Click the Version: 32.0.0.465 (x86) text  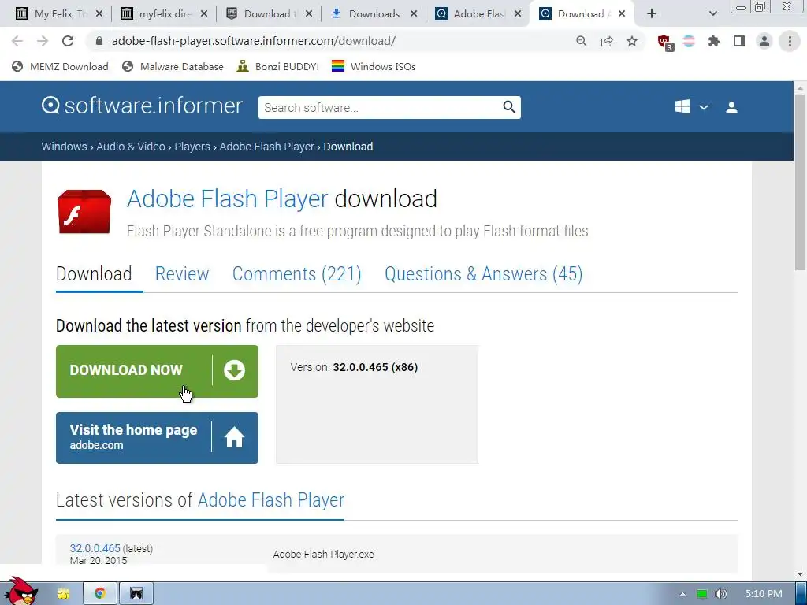pyautogui.click(x=354, y=367)
